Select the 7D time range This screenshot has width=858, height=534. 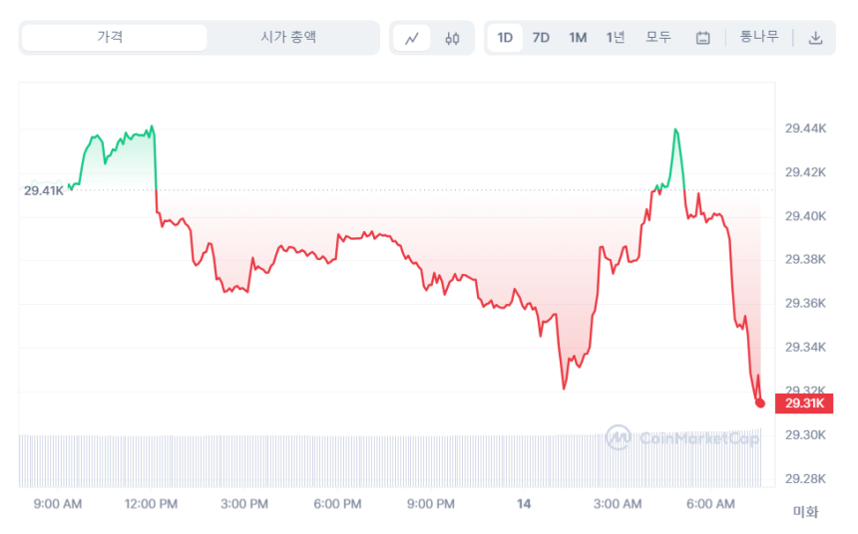point(541,38)
